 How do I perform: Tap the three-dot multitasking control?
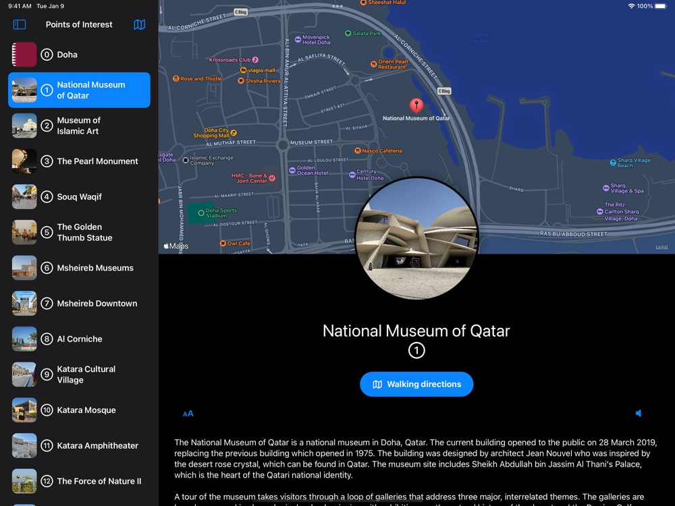coord(337,6)
